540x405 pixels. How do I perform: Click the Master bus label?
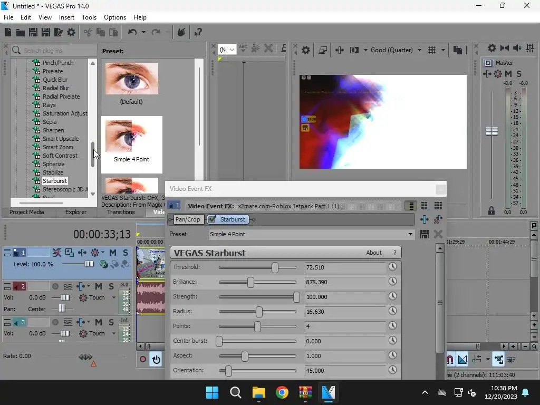[x=504, y=63]
